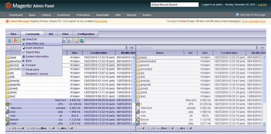Sort right pane by Ext column
This screenshot has width=271, height=134.
tap(190, 53)
